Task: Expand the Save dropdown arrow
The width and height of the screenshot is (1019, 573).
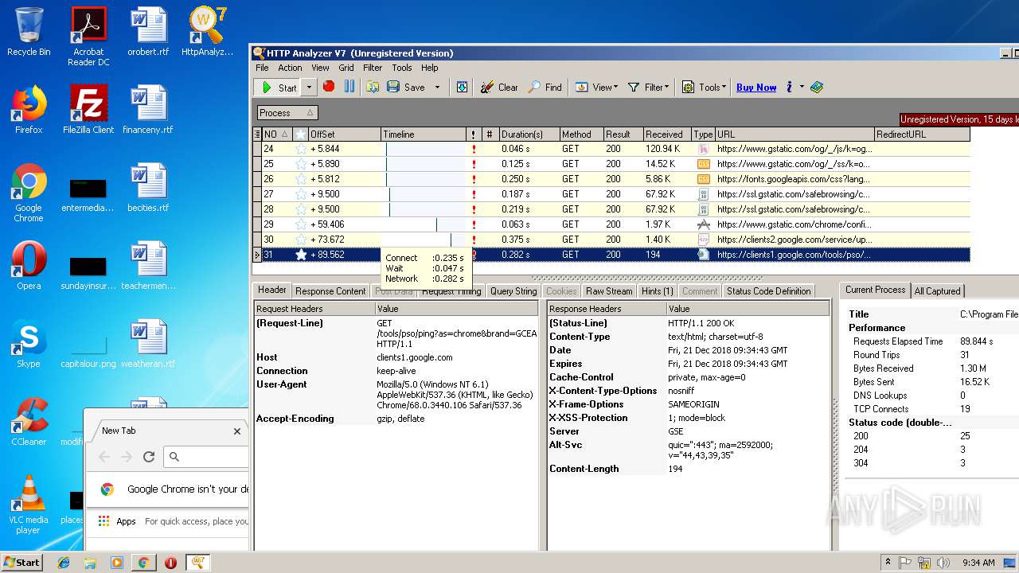Action: pyautogui.click(x=437, y=88)
